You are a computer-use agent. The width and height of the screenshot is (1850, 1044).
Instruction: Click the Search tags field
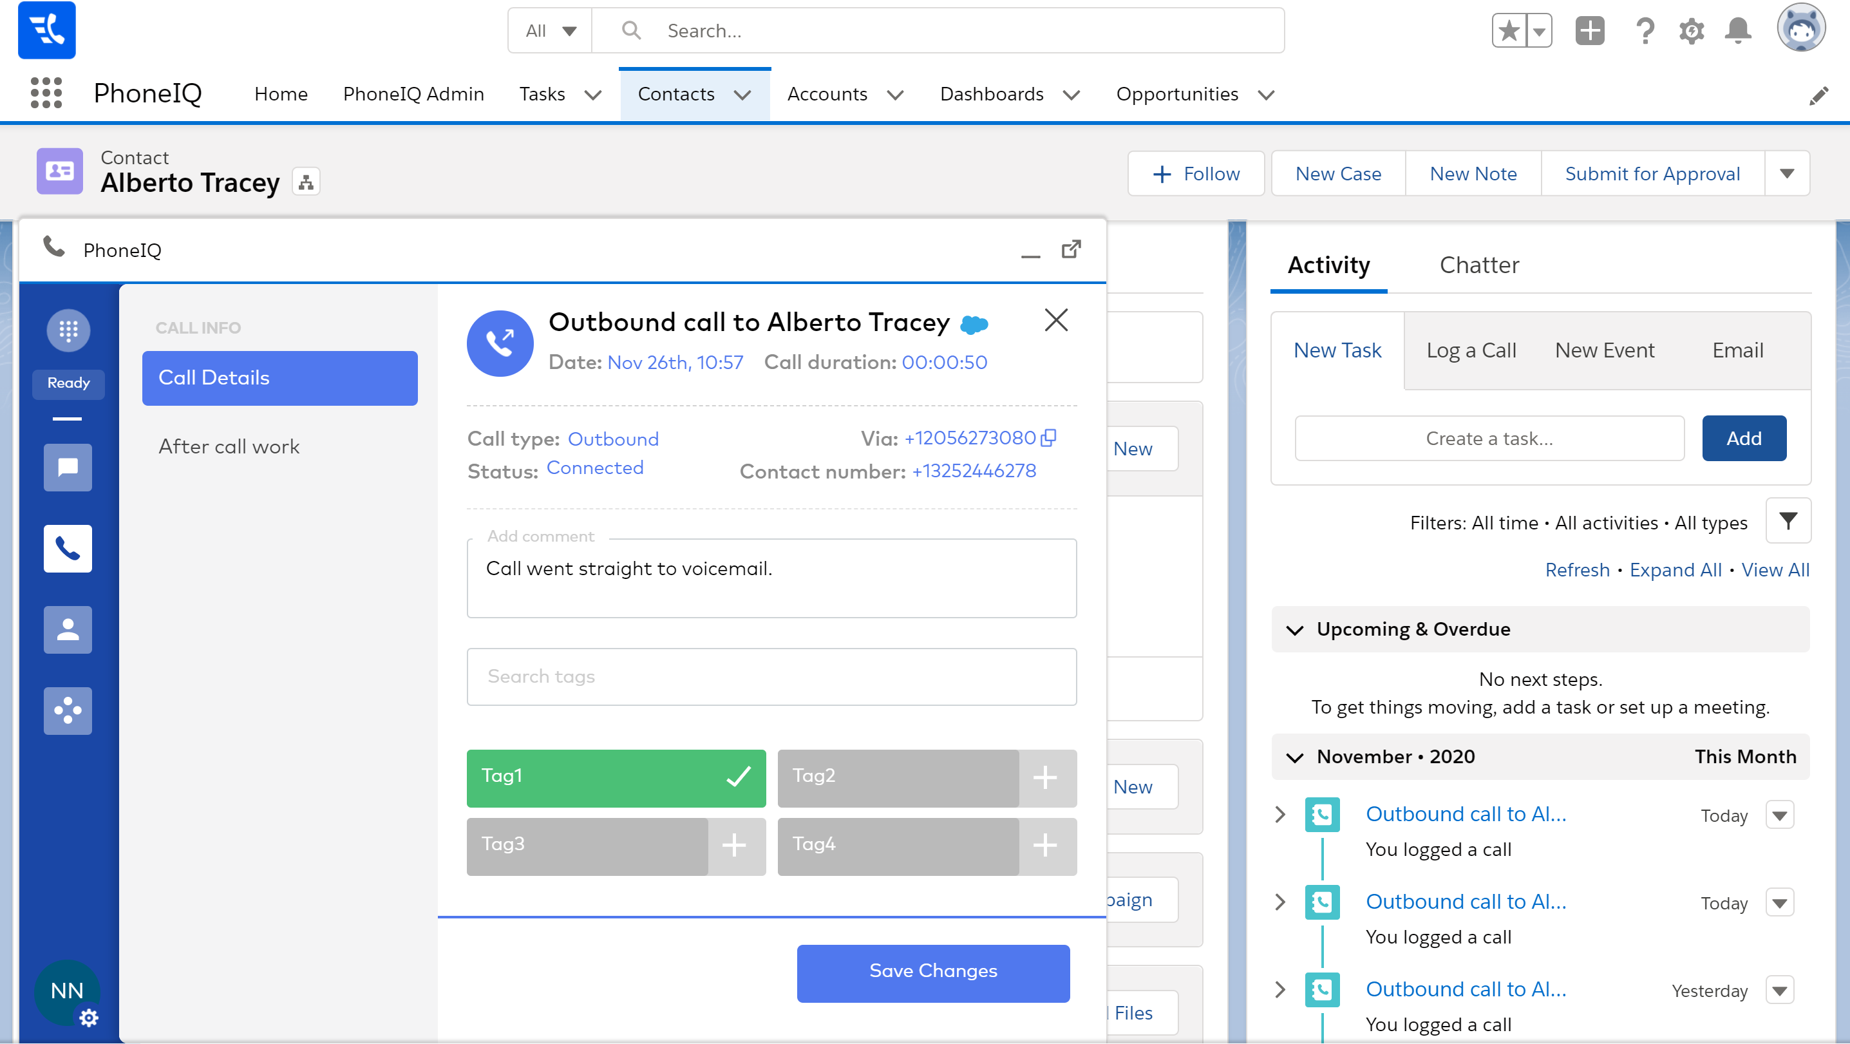[771, 676]
